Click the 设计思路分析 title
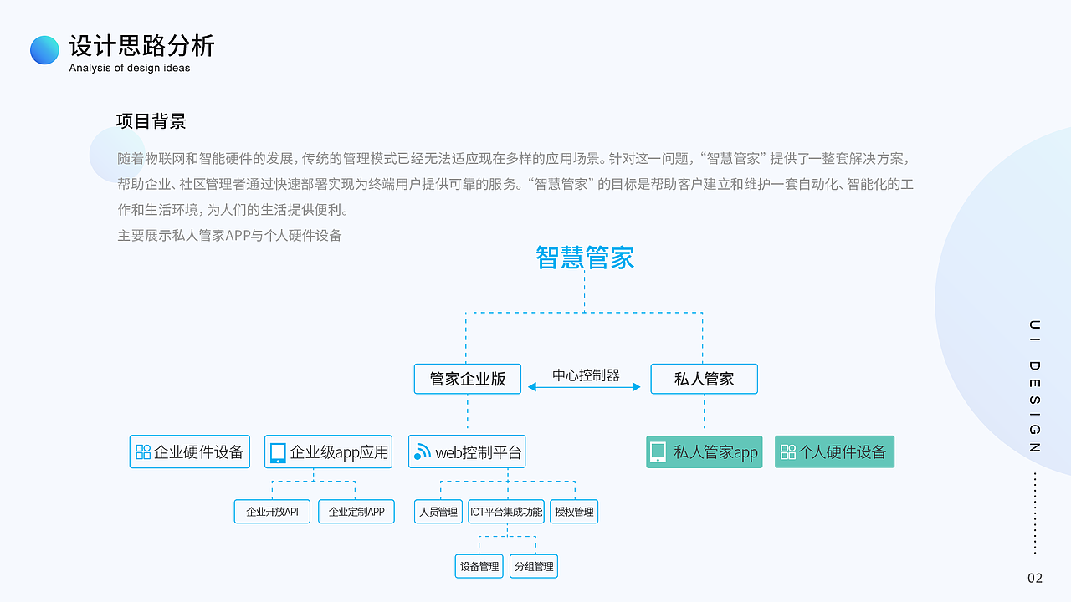The height and width of the screenshot is (602, 1071). (142, 45)
